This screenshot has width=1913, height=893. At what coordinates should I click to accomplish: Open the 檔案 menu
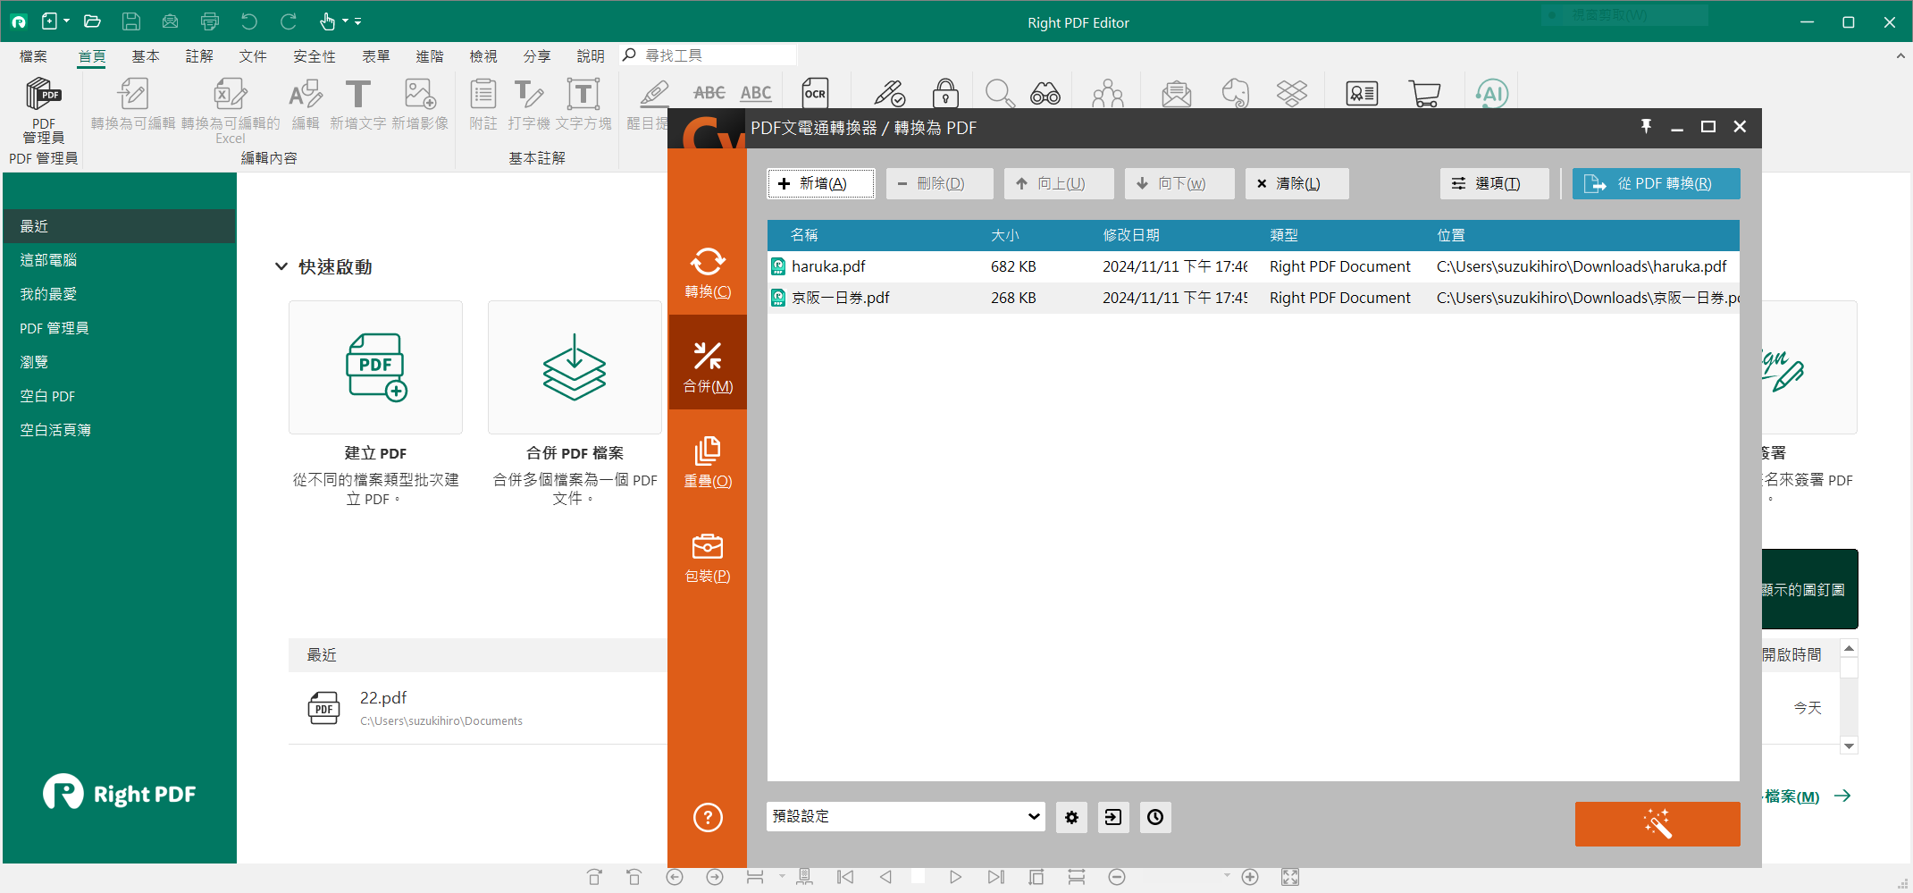tap(33, 56)
